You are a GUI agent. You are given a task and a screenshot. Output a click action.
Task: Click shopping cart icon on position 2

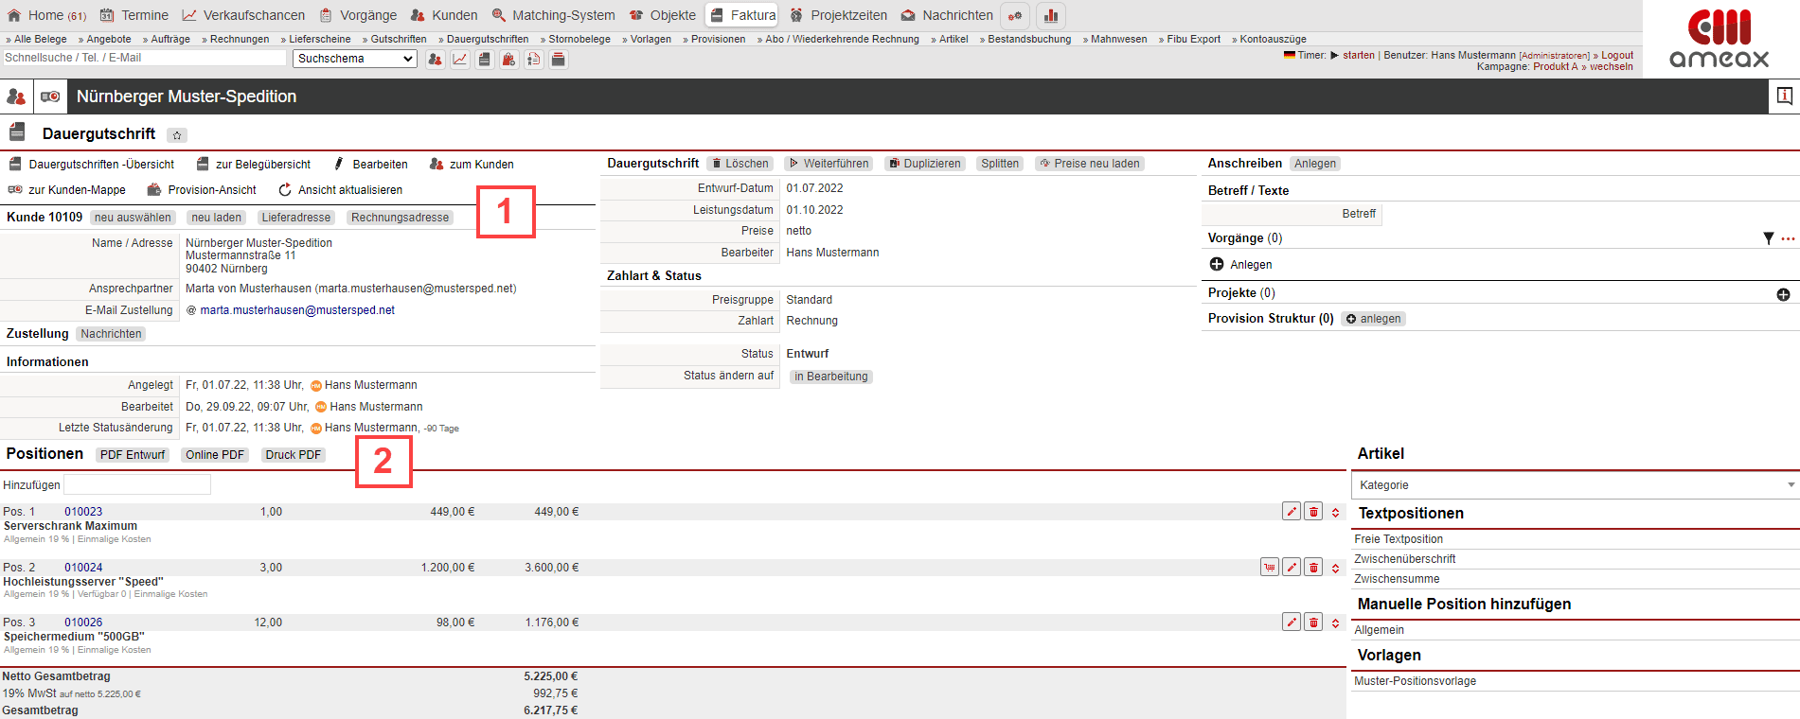point(1269,568)
